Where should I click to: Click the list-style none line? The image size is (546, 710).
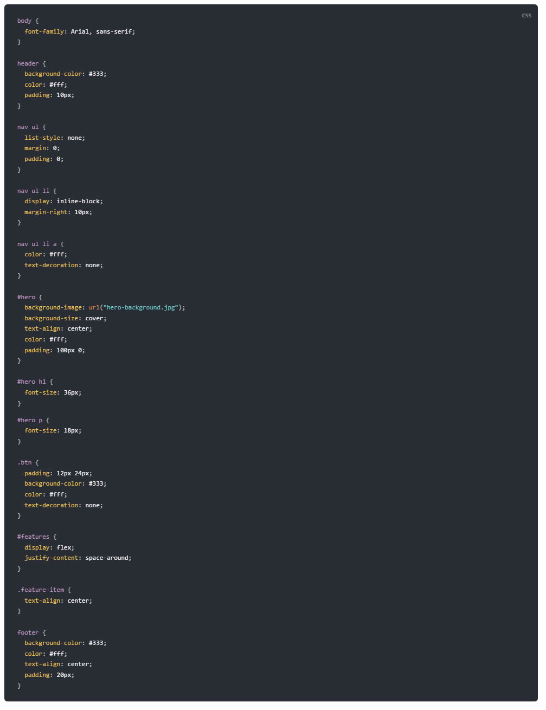click(x=55, y=138)
